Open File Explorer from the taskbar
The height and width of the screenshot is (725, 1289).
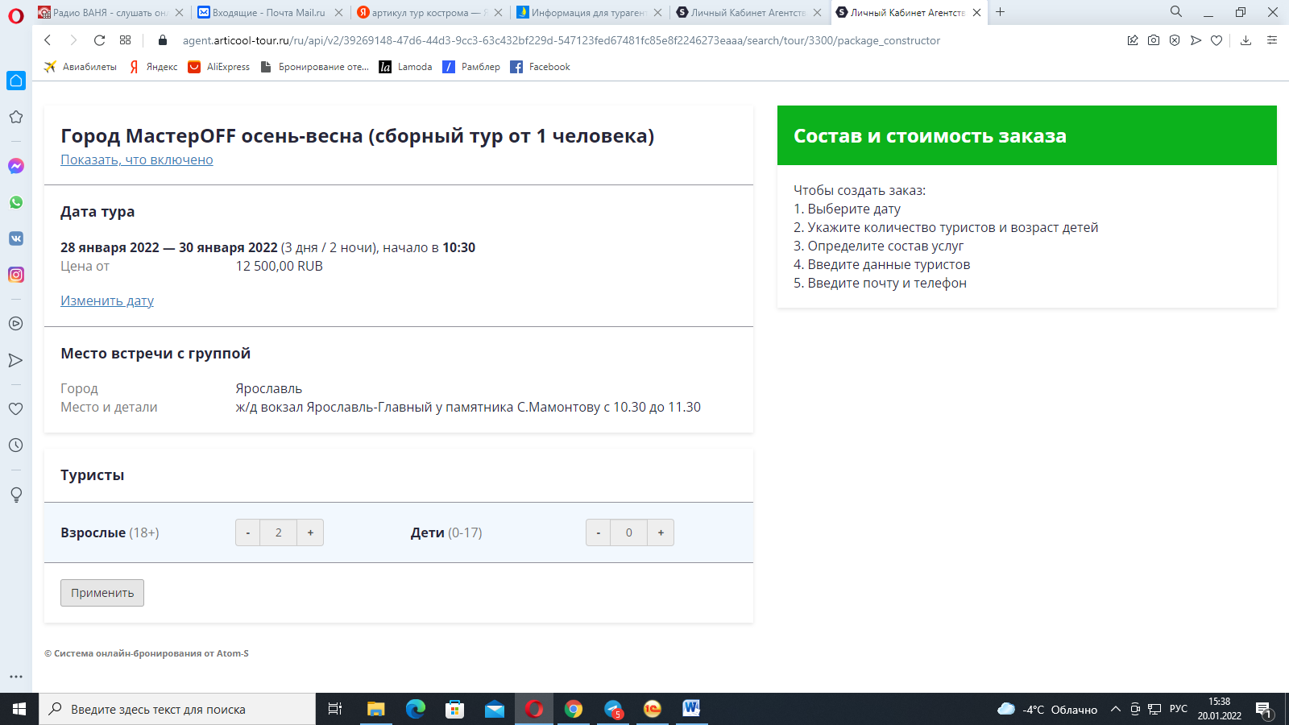376,709
